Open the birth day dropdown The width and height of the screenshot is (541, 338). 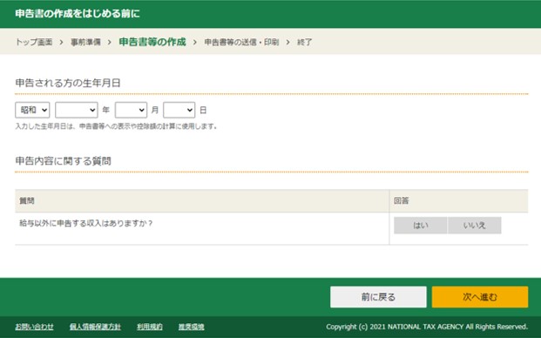point(179,110)
